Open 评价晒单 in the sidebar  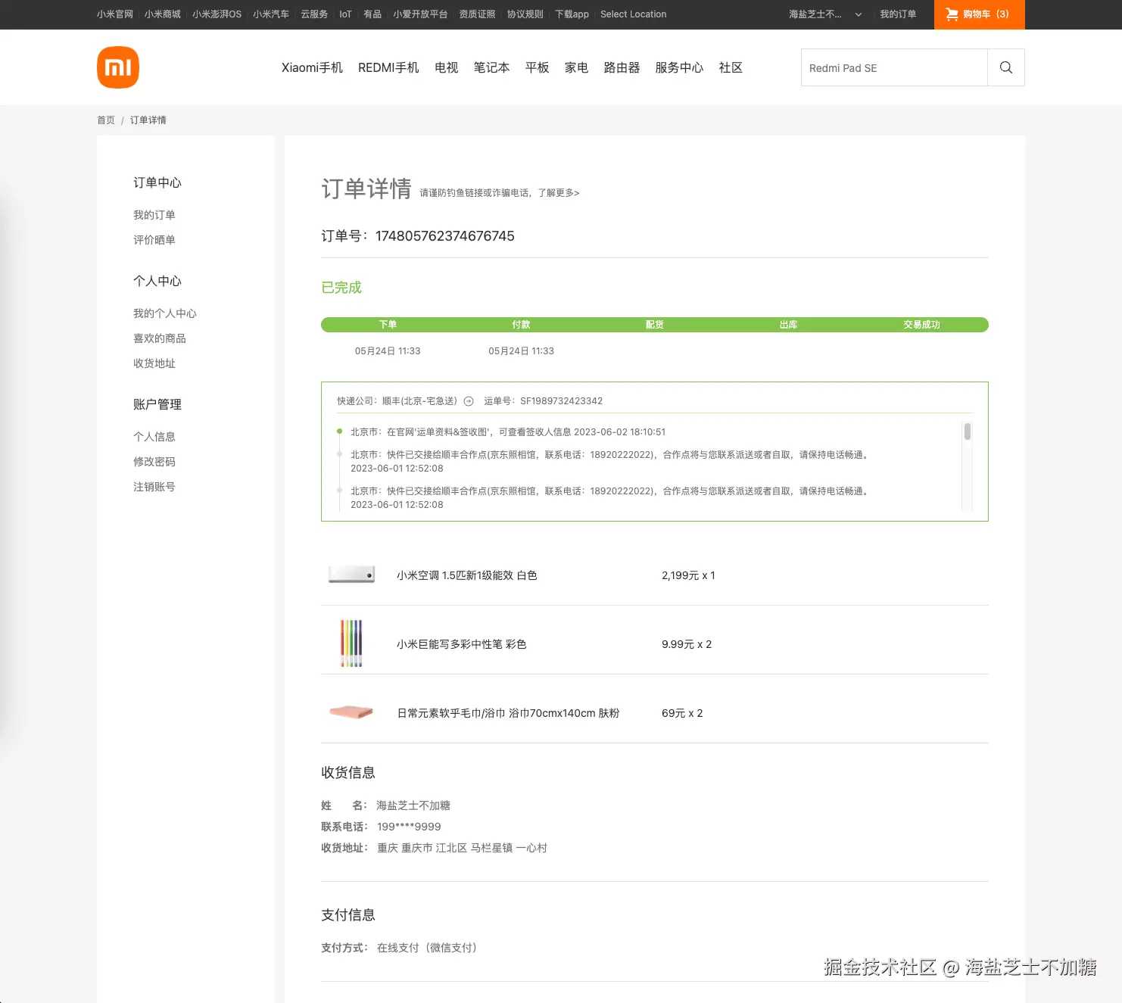[x=154, y=240]
